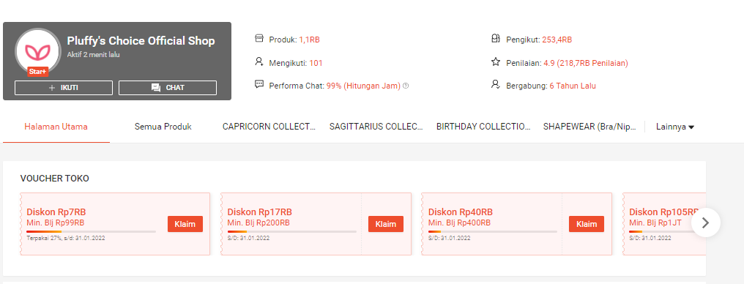Click the Produk store box icon

[259, 38]
